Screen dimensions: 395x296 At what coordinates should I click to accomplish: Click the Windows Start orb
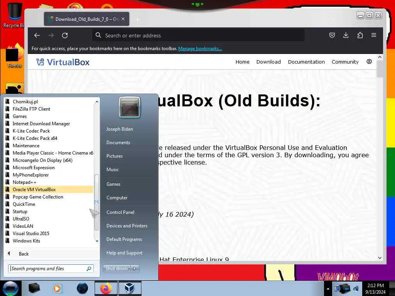point(10,288)
